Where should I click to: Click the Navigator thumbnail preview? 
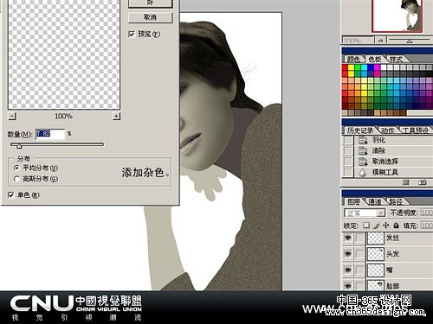[397, 16]
